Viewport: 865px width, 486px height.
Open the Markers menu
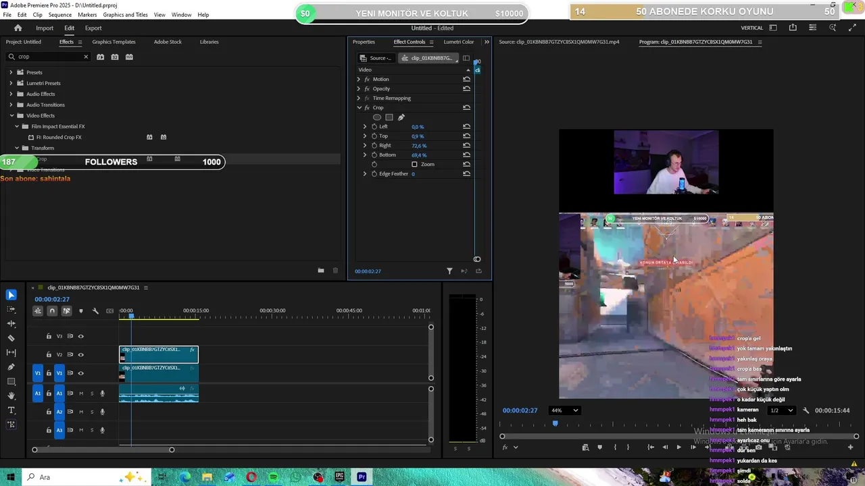tap(87, 15)
